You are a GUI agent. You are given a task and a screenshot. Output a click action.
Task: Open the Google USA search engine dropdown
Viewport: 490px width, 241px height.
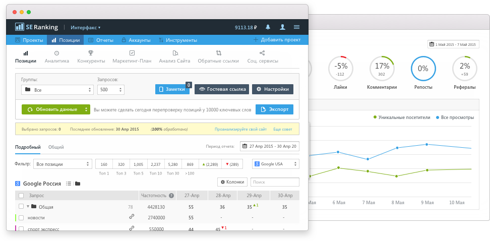276,164
